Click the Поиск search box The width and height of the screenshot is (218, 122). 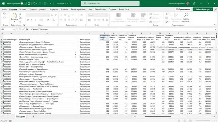tap(110, 3)
